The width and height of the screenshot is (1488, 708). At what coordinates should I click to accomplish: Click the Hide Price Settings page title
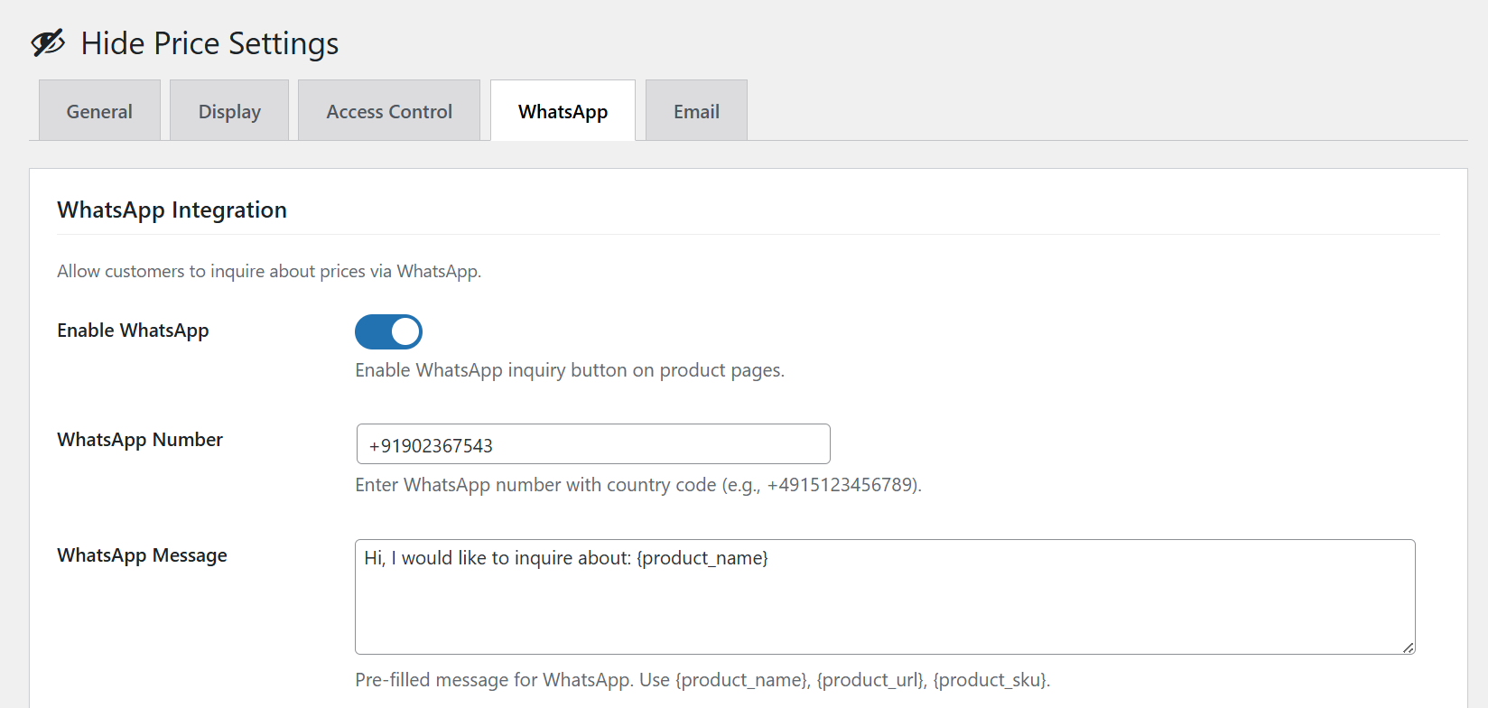coord(209,43)
